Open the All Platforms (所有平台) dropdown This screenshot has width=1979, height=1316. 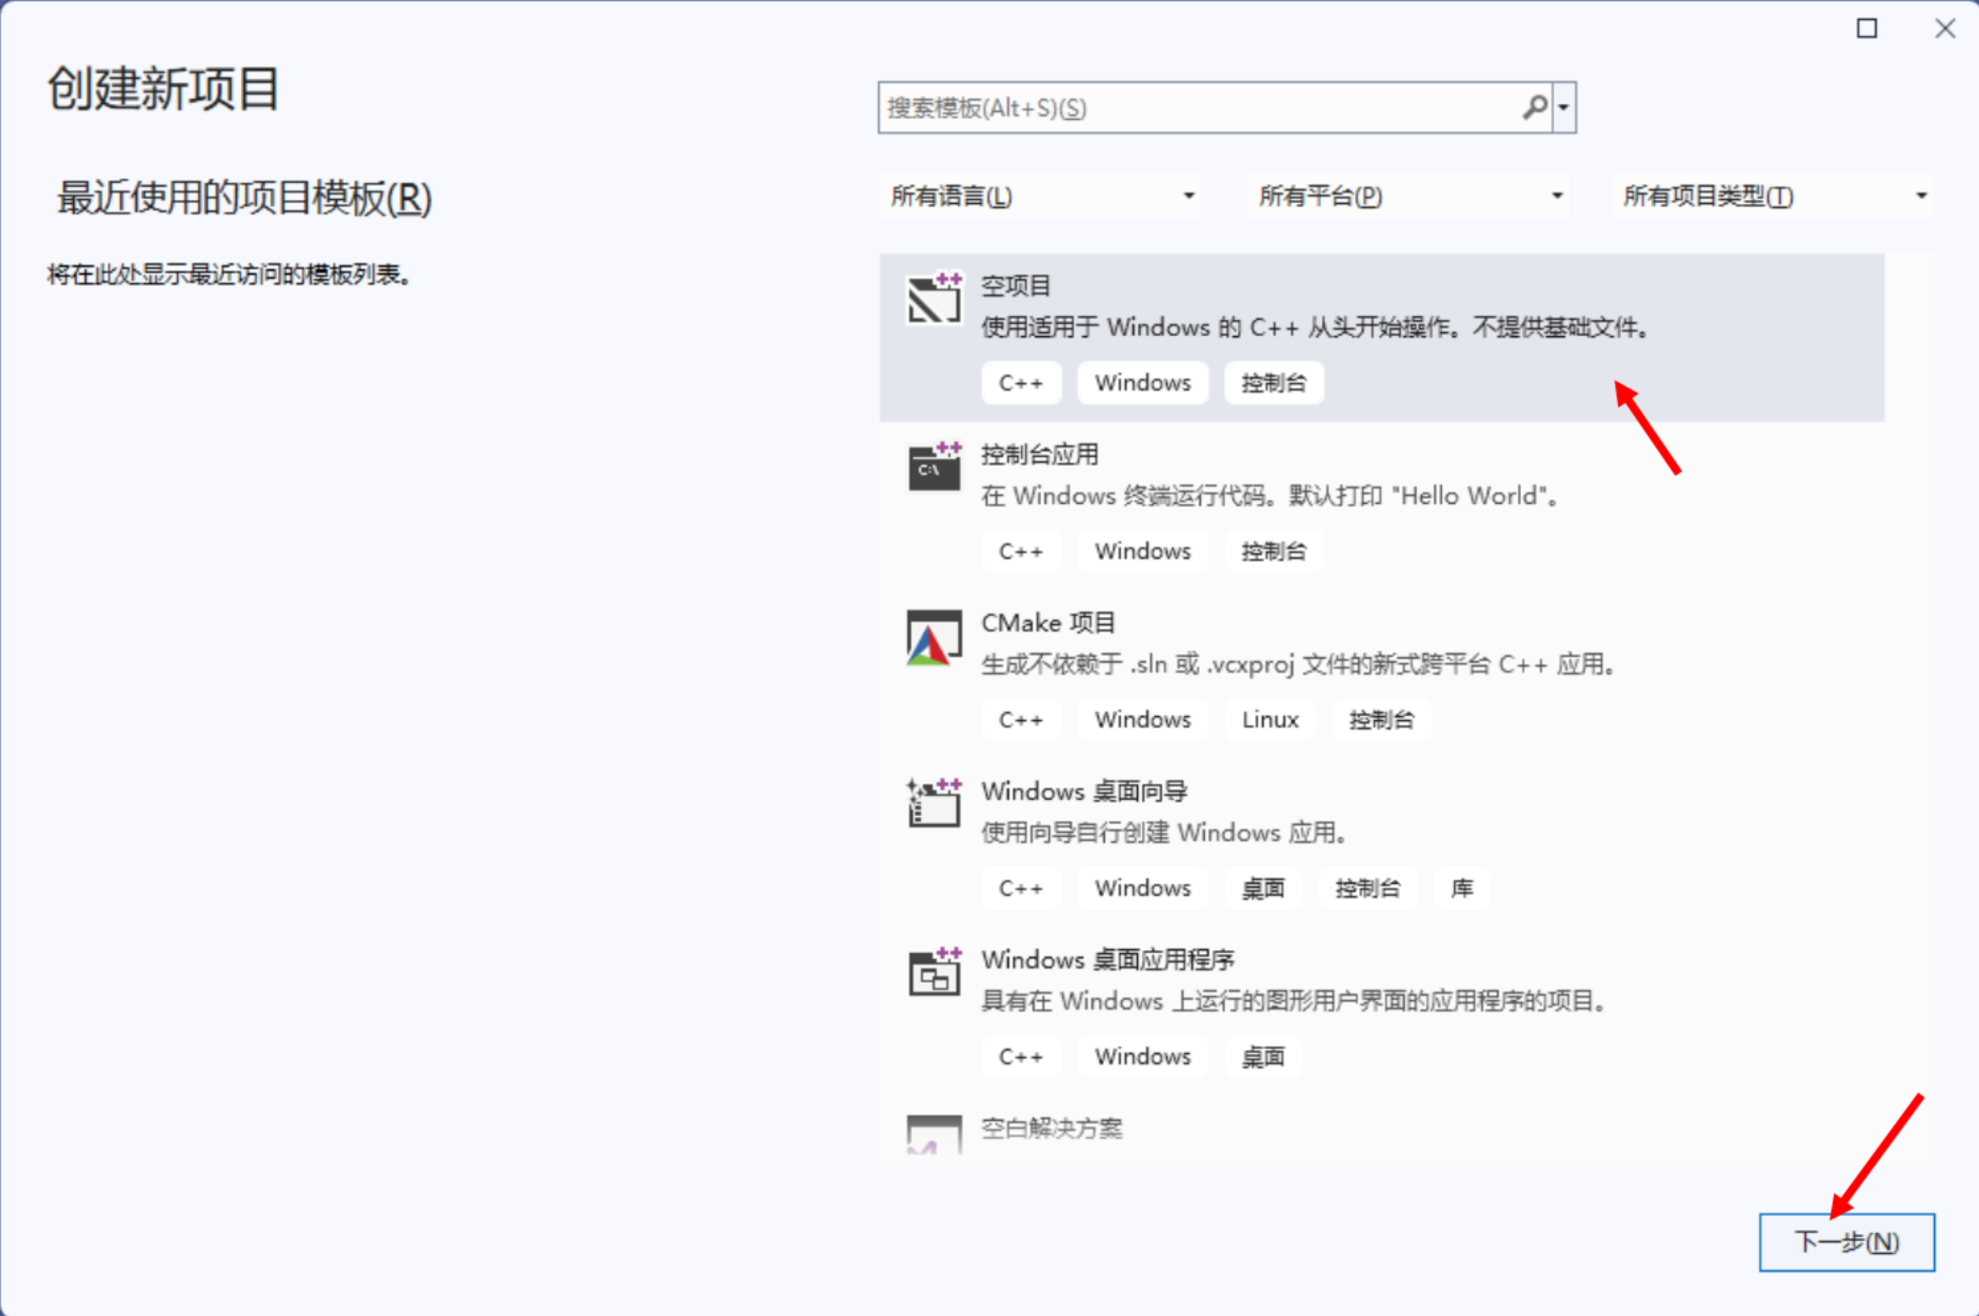(x=1408, y=196)
